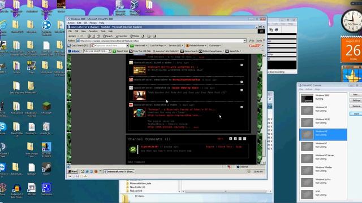Click the Refresh icon in IE toolbar
This screenshot has width=362, height=203.
tap(93, 36)
